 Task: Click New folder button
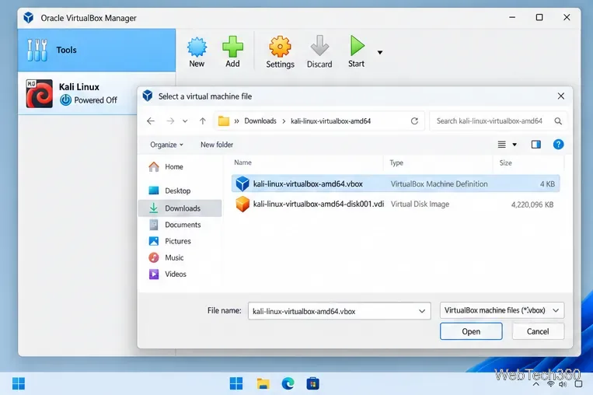(217, 145)
